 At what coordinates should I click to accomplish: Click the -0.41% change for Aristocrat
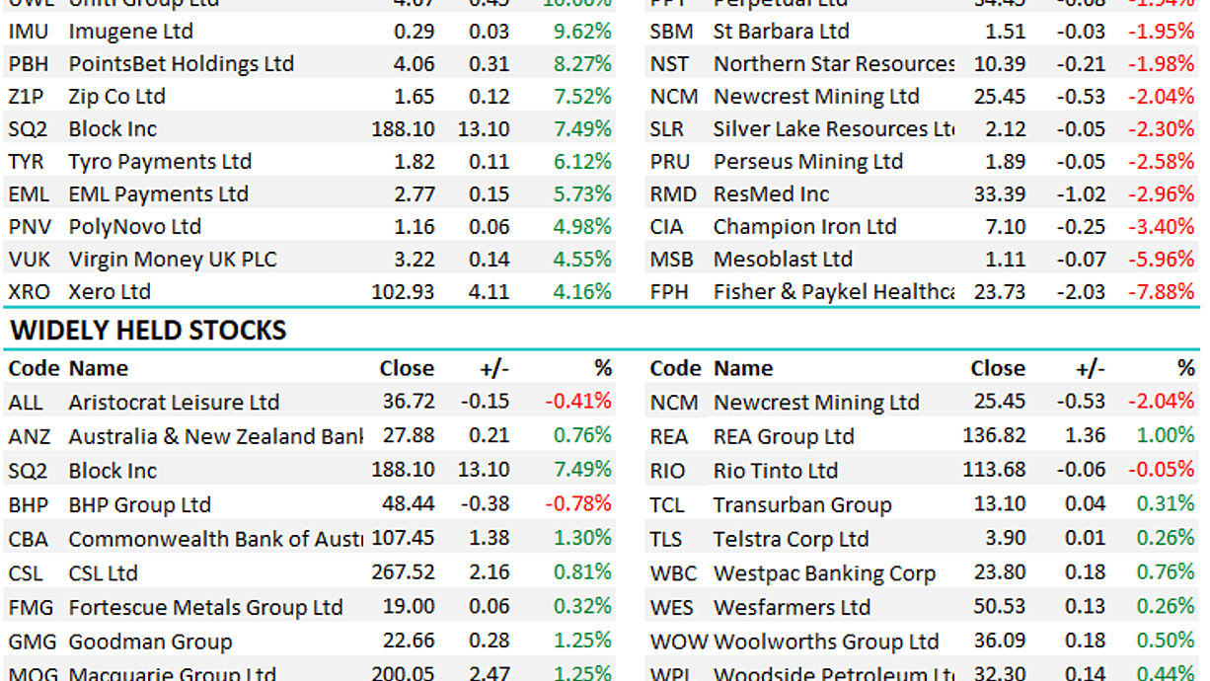[578, 402]
